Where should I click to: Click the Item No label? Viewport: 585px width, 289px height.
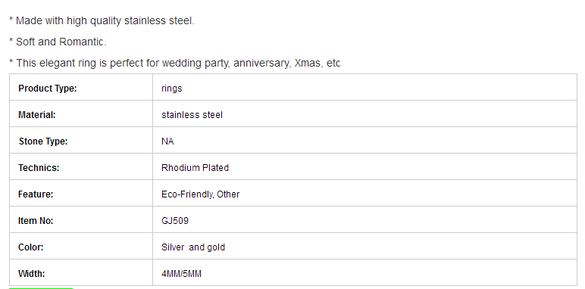[36, 221]
